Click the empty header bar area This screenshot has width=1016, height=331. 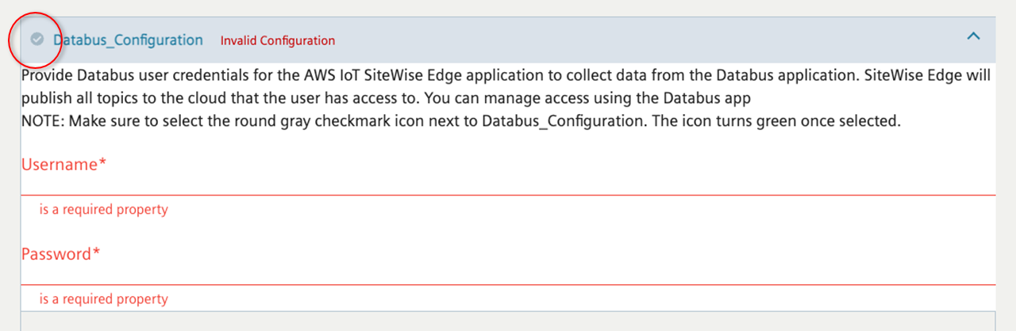click(x=635, y=40)
